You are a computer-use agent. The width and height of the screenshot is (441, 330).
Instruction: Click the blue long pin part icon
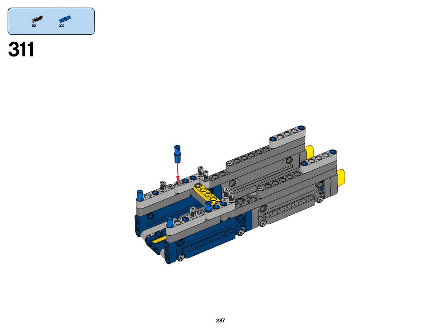(x=65, y=19)
